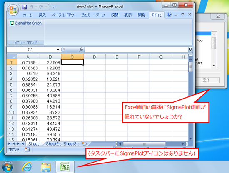This screenshot has height=173, width=229.
Task: Go to first sheet navigation arrow
Action: click(9, 143)
